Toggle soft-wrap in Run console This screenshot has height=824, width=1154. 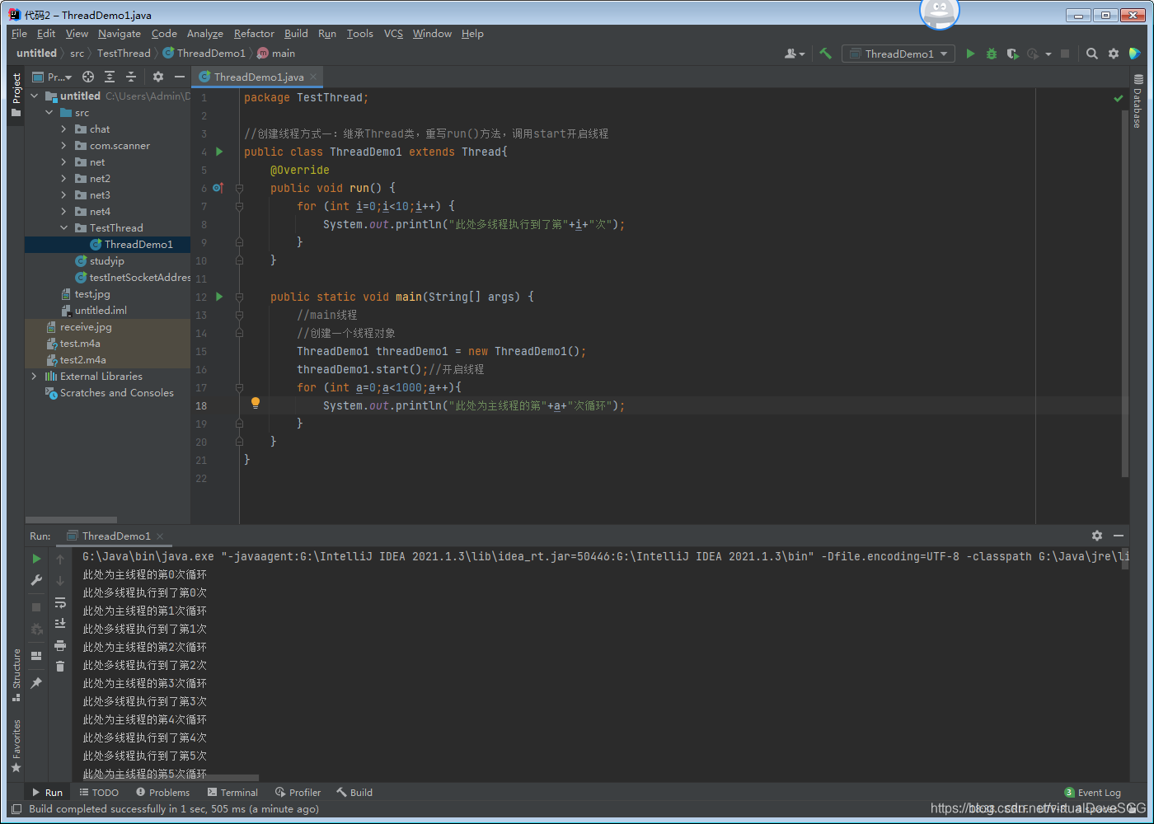60,602
